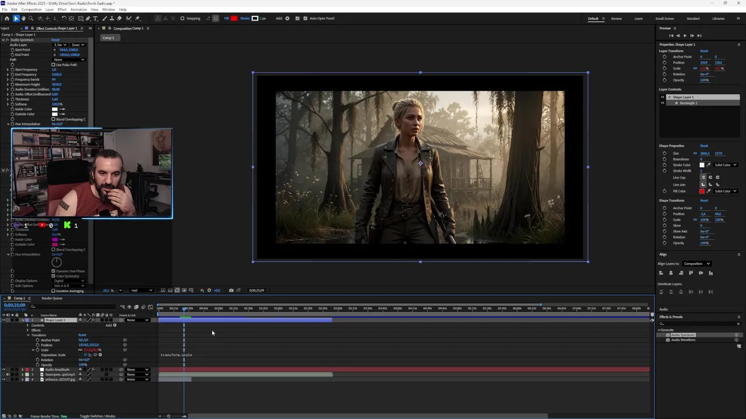The image size is (746, 419).
Task: Hide the Audio Amplitude layer
Action: tap(4, 370)
